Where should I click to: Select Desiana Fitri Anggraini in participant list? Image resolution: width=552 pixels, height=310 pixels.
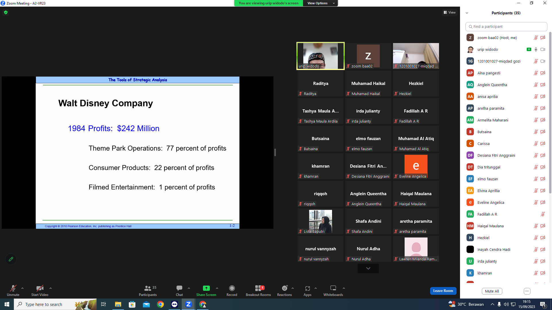(506, 155)
